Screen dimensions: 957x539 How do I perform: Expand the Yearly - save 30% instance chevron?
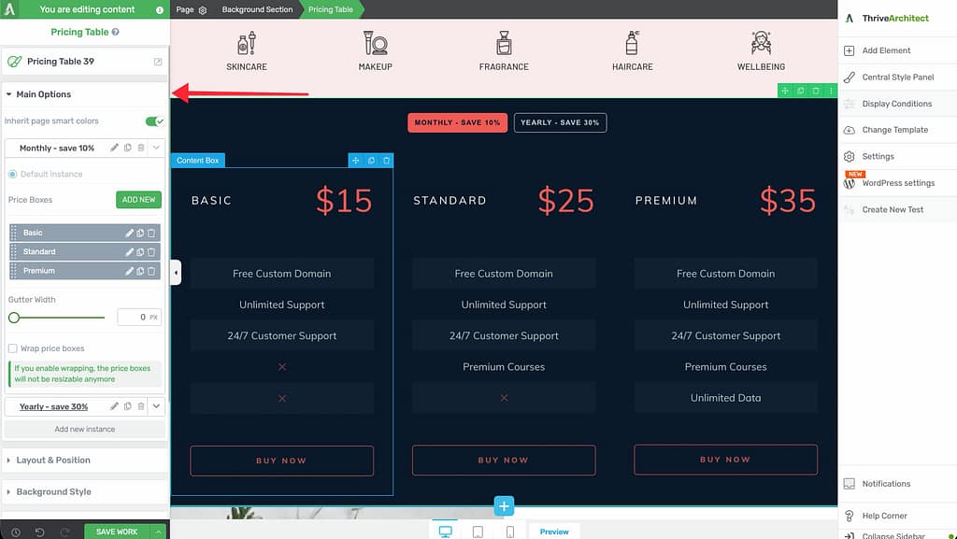coord(156,406)
